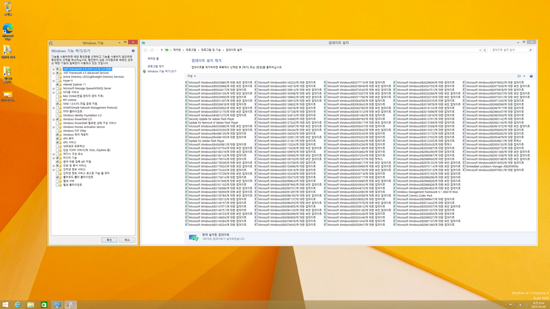Expand the Microsoft Message Queue (MSMQ) Server node

54,89
